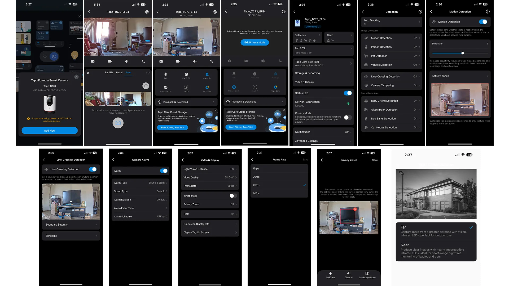Tap the Talk microphone icon
Image resolution: width=509 pixels, height=286 pixels.
165,74
